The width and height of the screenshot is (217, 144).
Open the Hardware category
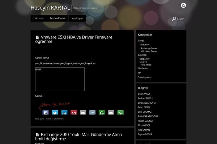coord(143,68)
